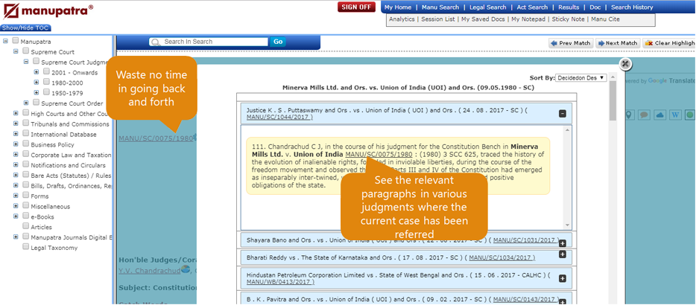Open the Analytics link
Screen dimensions: 696x305
click(401, 19)
